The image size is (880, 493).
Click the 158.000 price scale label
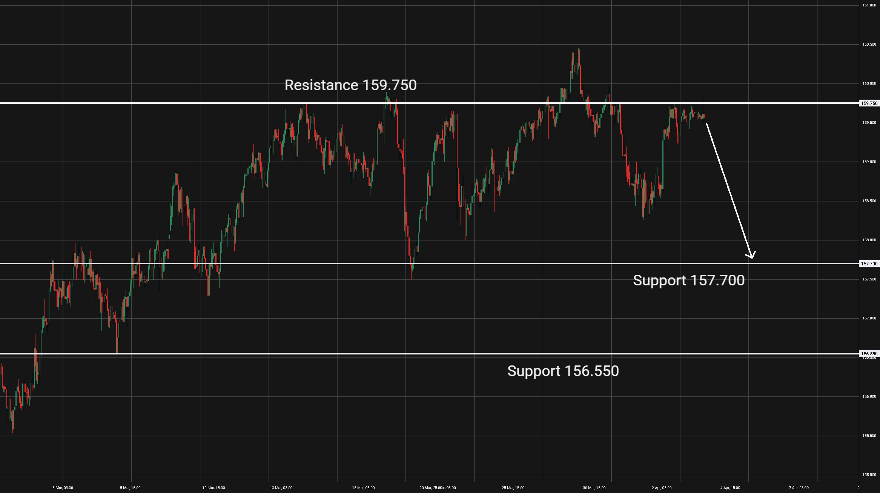[x=869, y=240]
